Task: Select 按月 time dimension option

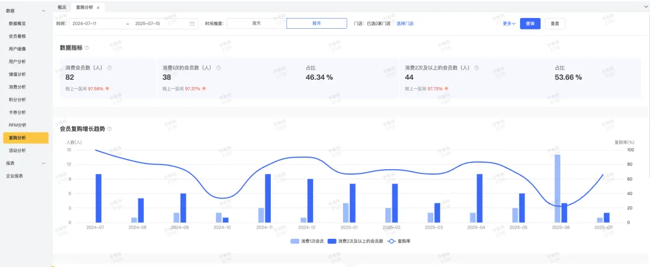Action: click(317, 23)
